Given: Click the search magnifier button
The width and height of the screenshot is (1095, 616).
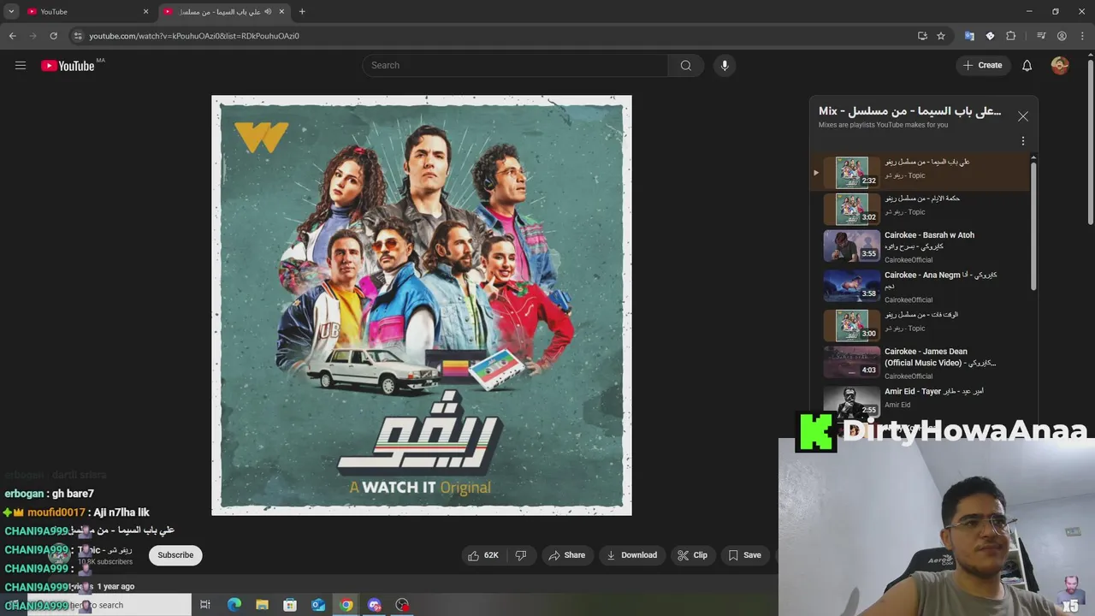Looking at the screenshot, I should click(686, 65).
